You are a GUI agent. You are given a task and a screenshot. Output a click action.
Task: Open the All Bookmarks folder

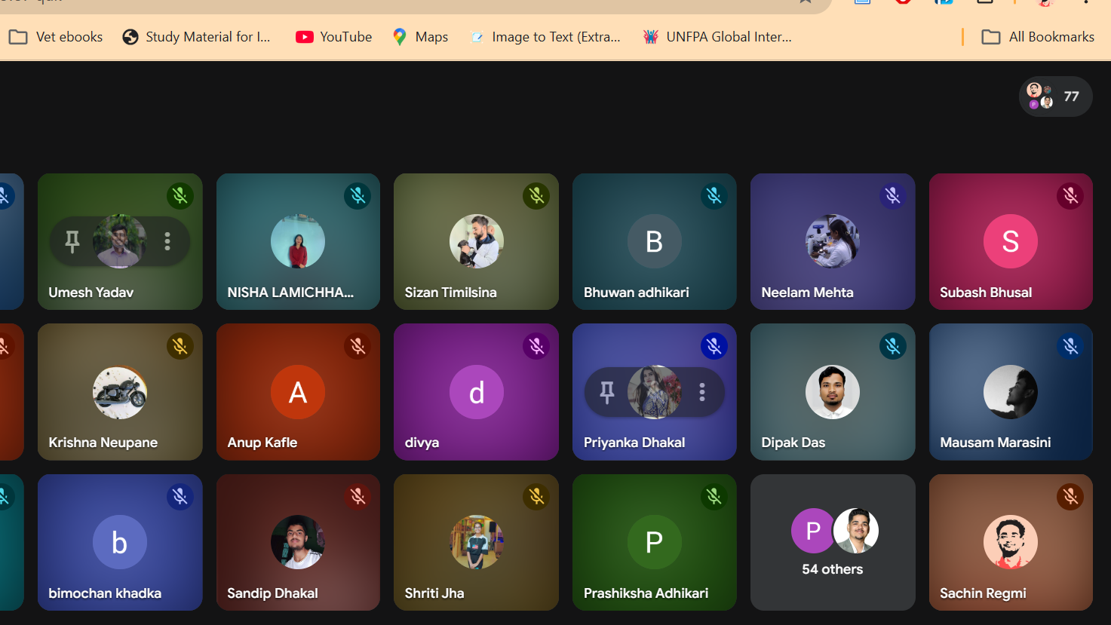click(x=1039, y=37)
